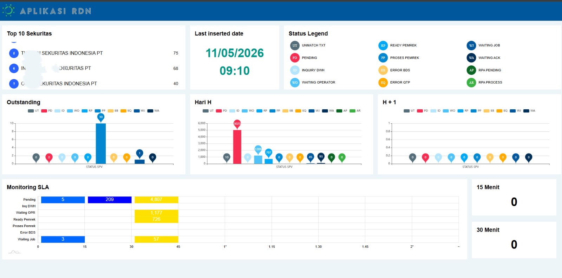This screenshot has height=278, width=562.
Task: Click the Aplikasi RDN logo icon
Action: pyautogui.click(x=8, y=11)
